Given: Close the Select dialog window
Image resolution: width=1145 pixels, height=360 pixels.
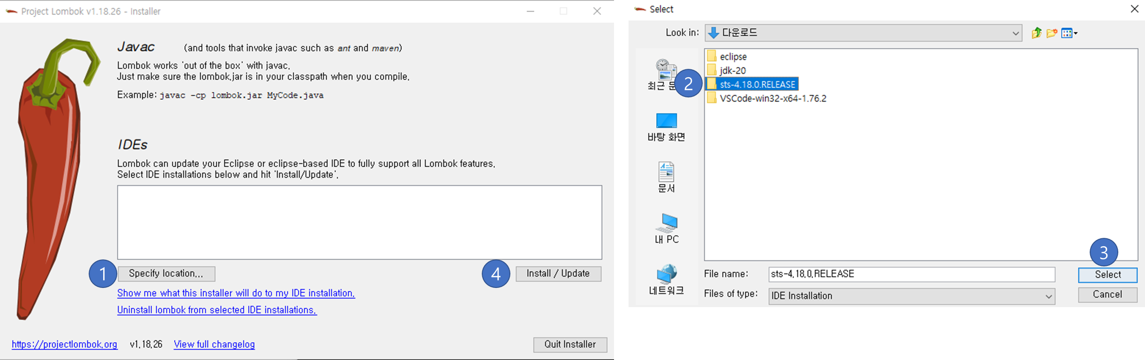Looking at the screenshot, I should (1134, 9).
